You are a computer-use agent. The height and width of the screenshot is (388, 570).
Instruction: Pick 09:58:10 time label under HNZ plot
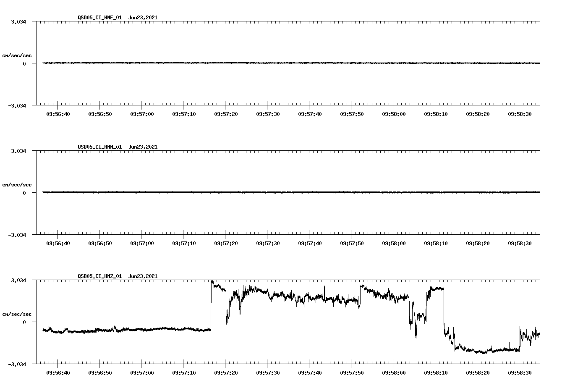pos(436,372)
